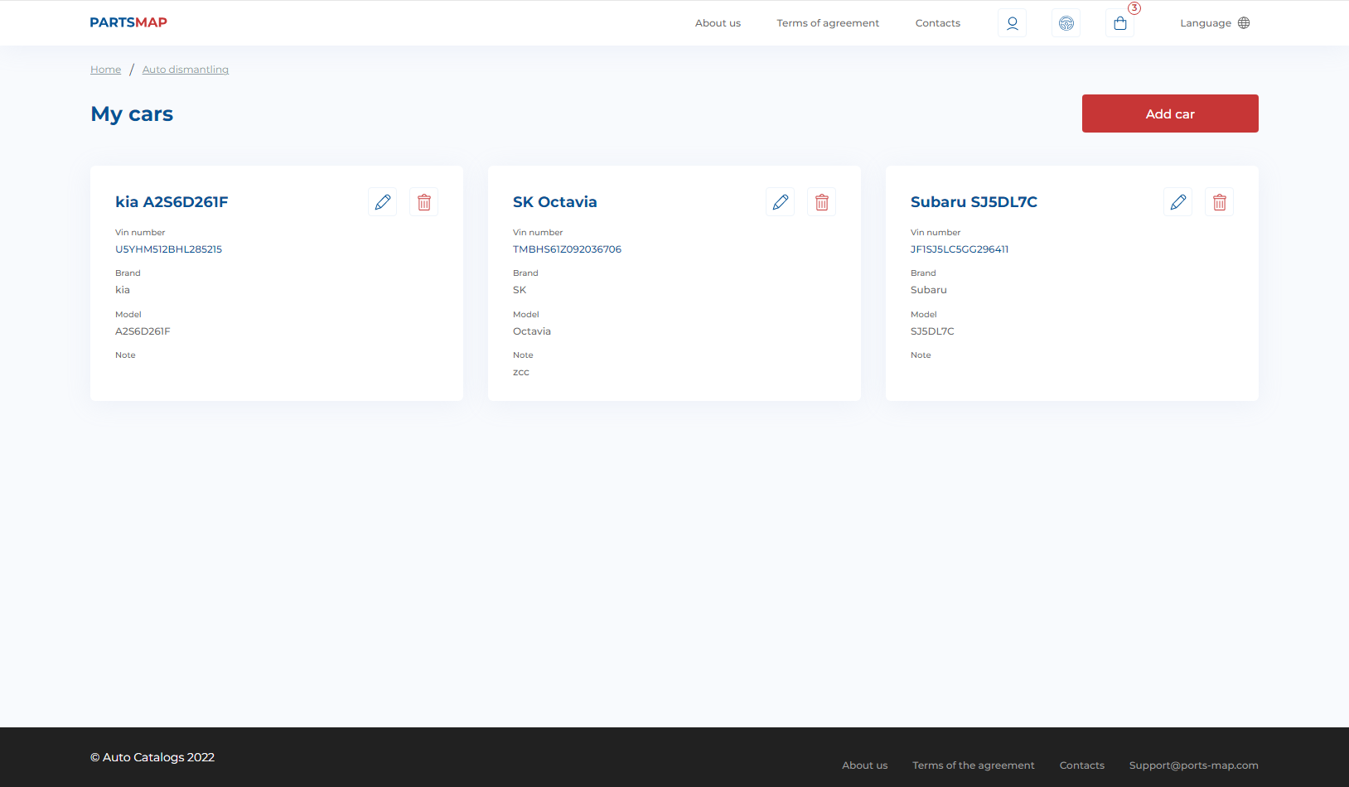Click the SK Octavia card title
This screenshot has width=1349, height=787.
(x=554, y=202)
